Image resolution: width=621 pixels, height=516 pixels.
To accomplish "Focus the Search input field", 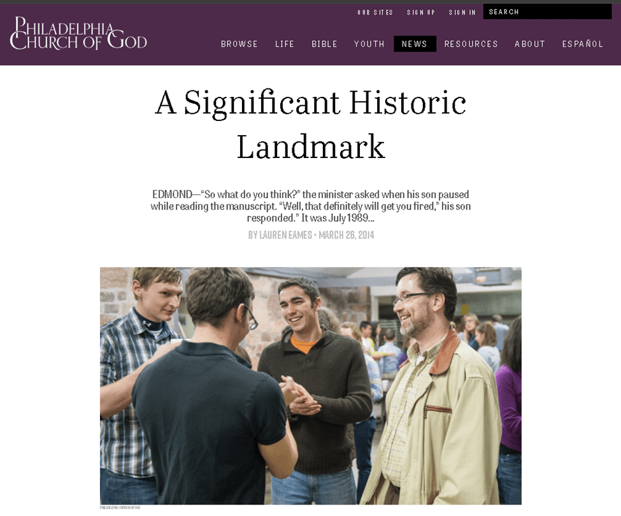I will (547, 12).
